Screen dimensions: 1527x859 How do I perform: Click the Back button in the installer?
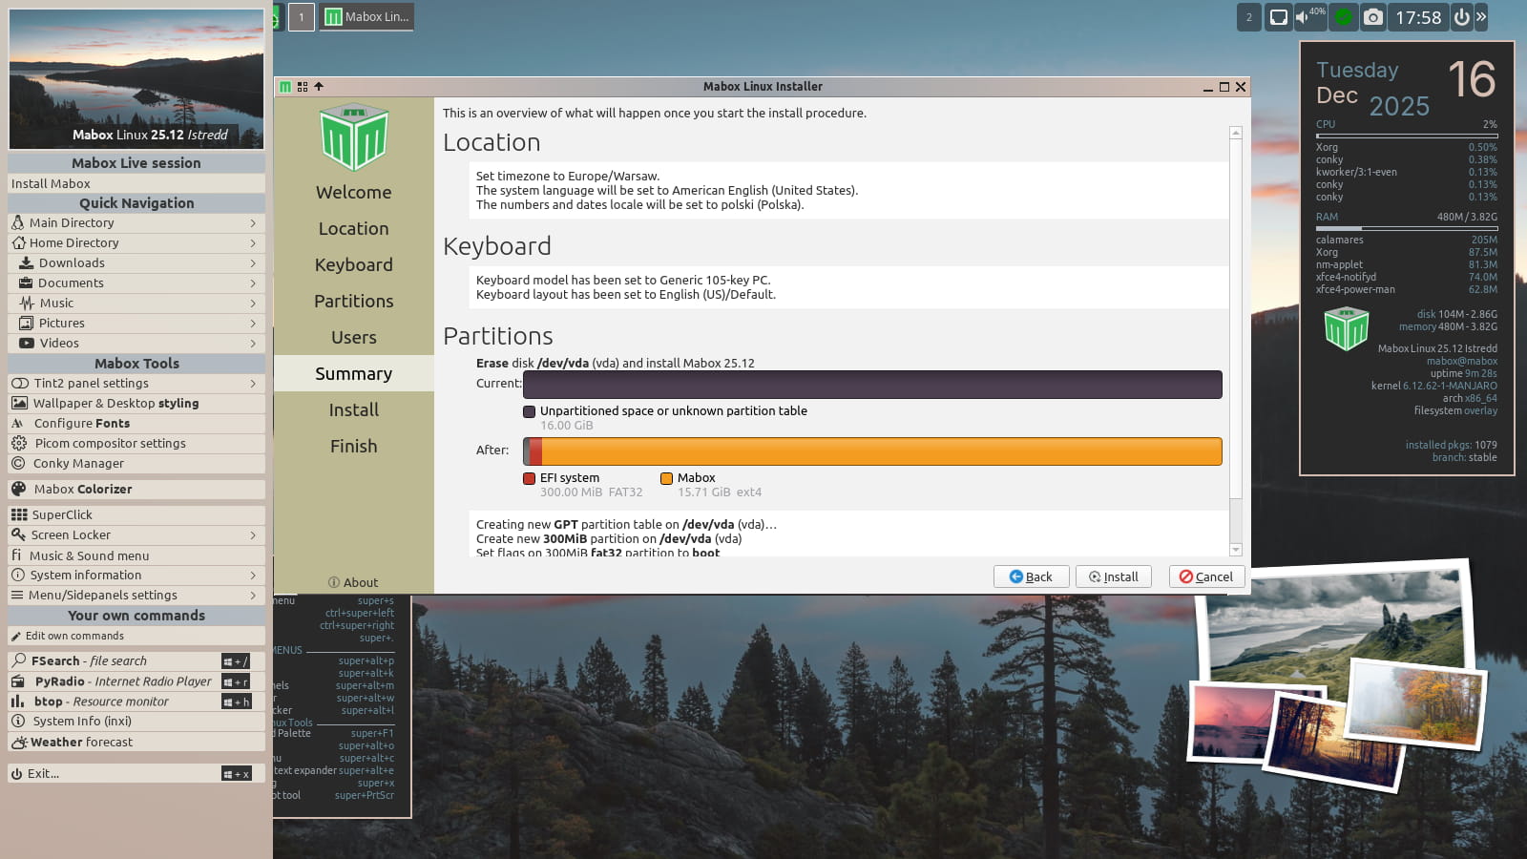click(1031, 576)
